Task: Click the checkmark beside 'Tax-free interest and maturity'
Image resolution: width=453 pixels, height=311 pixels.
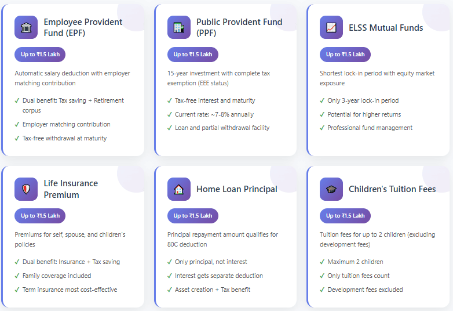Action: 170,101
